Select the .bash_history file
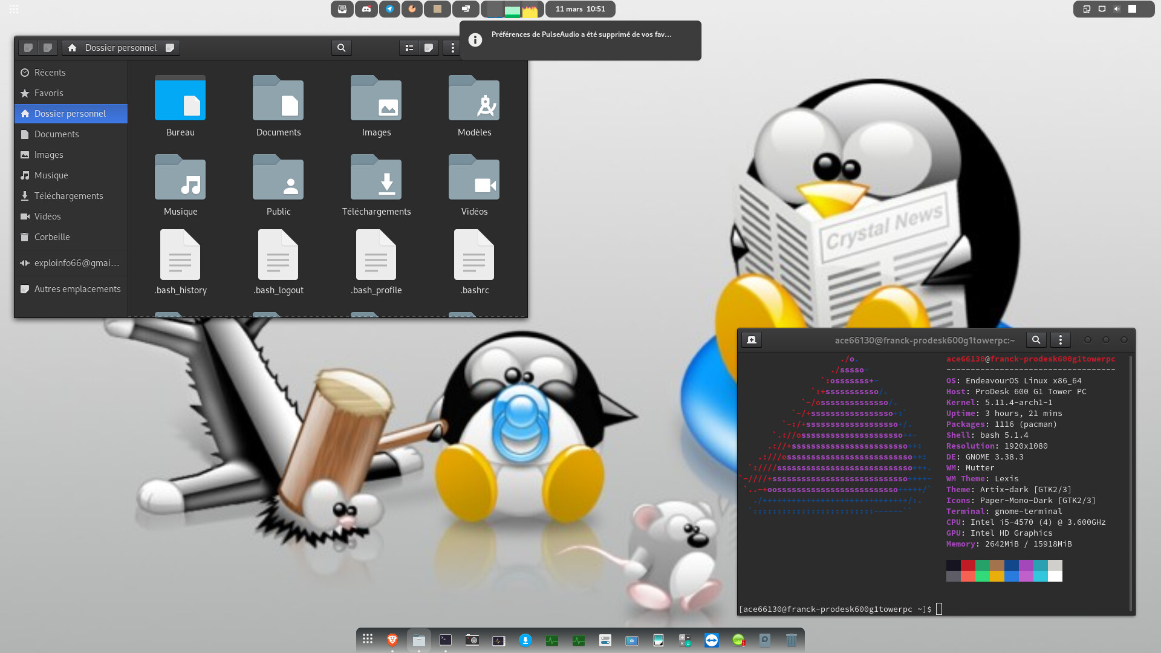Image resolution: width=1161 pixels, height=653 pixels. coord(180,262)
